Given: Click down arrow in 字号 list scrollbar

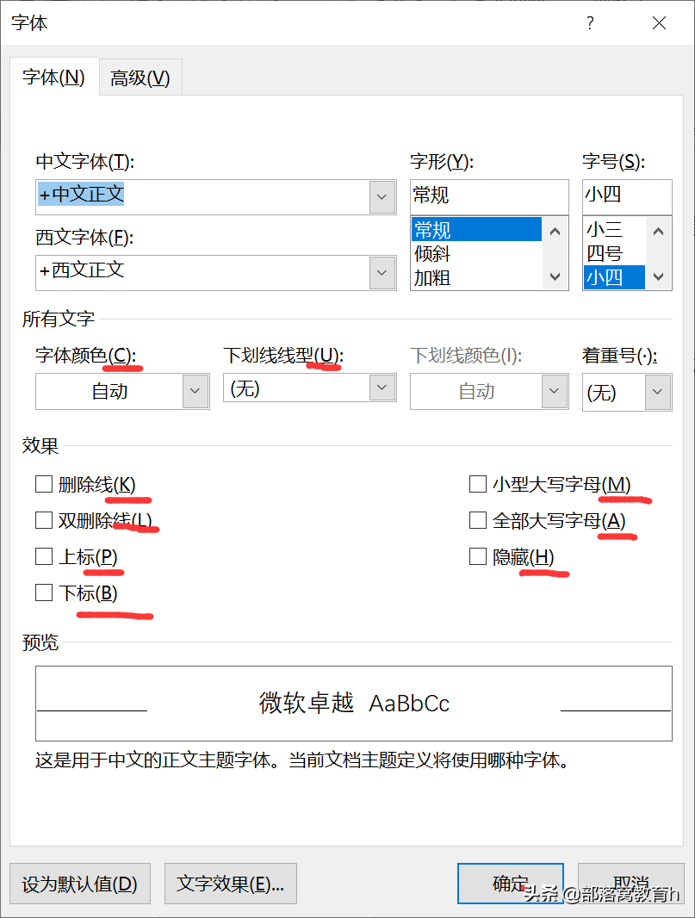Looking at the screenshot, I should [658, 276].
